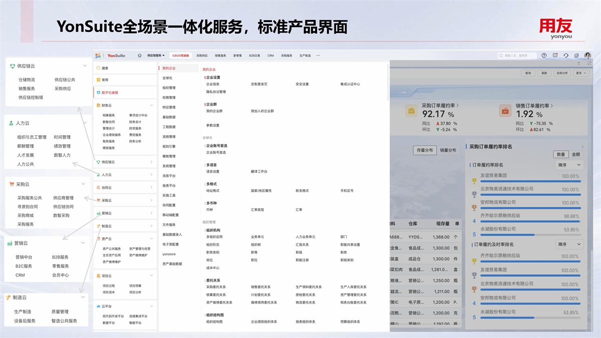Screen dimensions: 601x338
Task: Click the headset support icon
Action: (566, 56)
